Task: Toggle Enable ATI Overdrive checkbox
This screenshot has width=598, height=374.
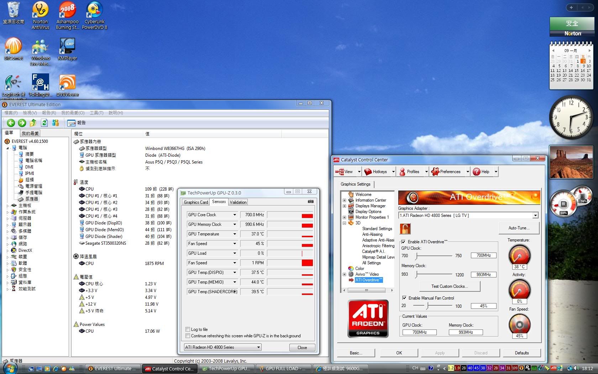Action: pyautogui.click(x=403, y=242)
